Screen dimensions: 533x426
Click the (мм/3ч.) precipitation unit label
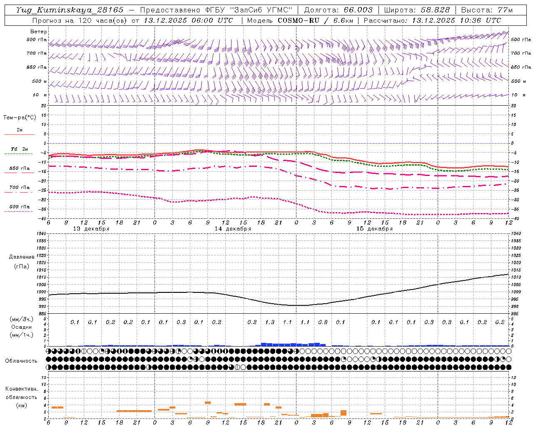click(22, 319)
